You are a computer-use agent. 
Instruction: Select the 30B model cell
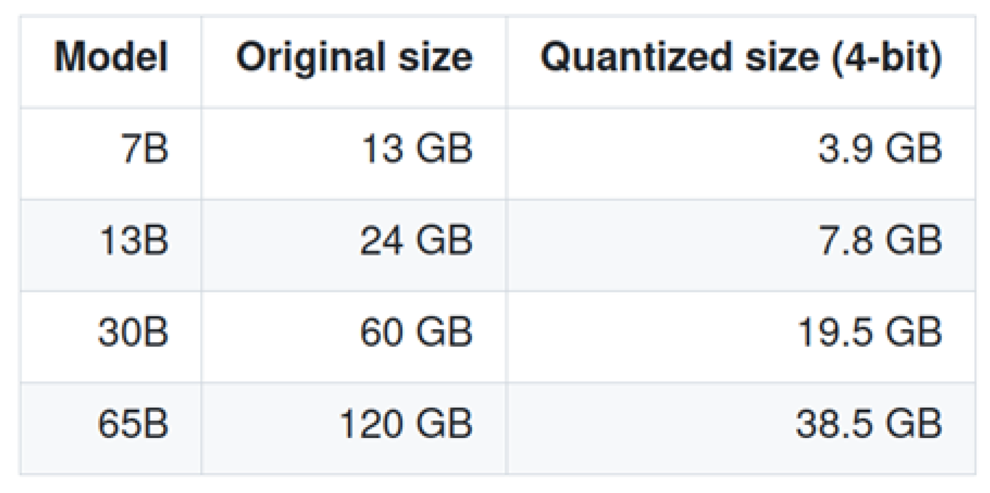[133, 332]
